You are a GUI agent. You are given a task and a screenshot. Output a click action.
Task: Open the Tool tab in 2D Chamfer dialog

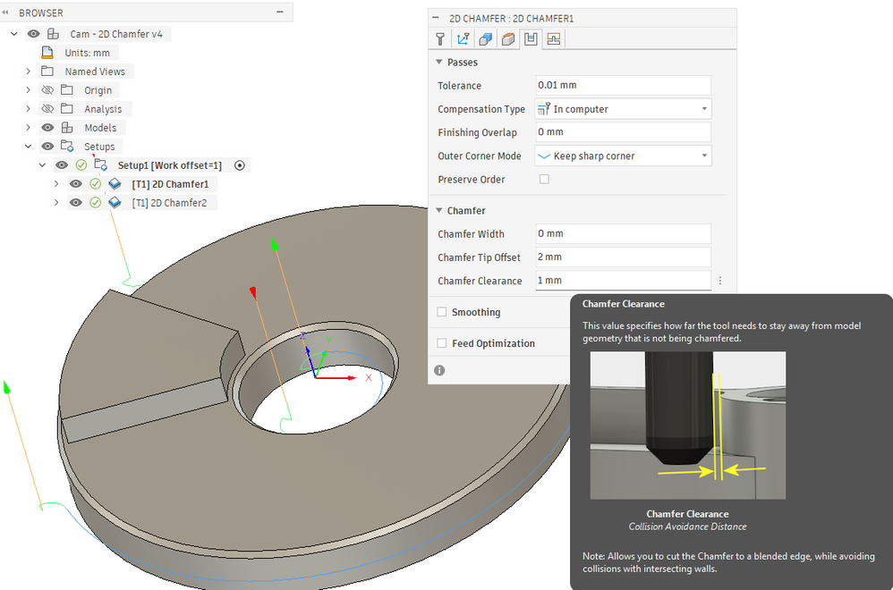(x=440, y=38)
